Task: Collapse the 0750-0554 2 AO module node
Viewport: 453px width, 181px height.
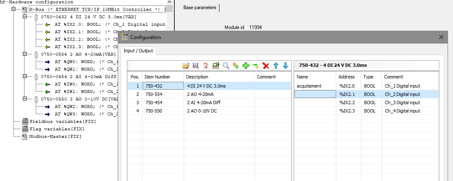Action: [25, 54]
